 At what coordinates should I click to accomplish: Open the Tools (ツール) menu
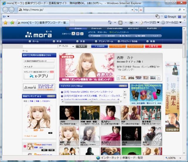coord(171,23)
